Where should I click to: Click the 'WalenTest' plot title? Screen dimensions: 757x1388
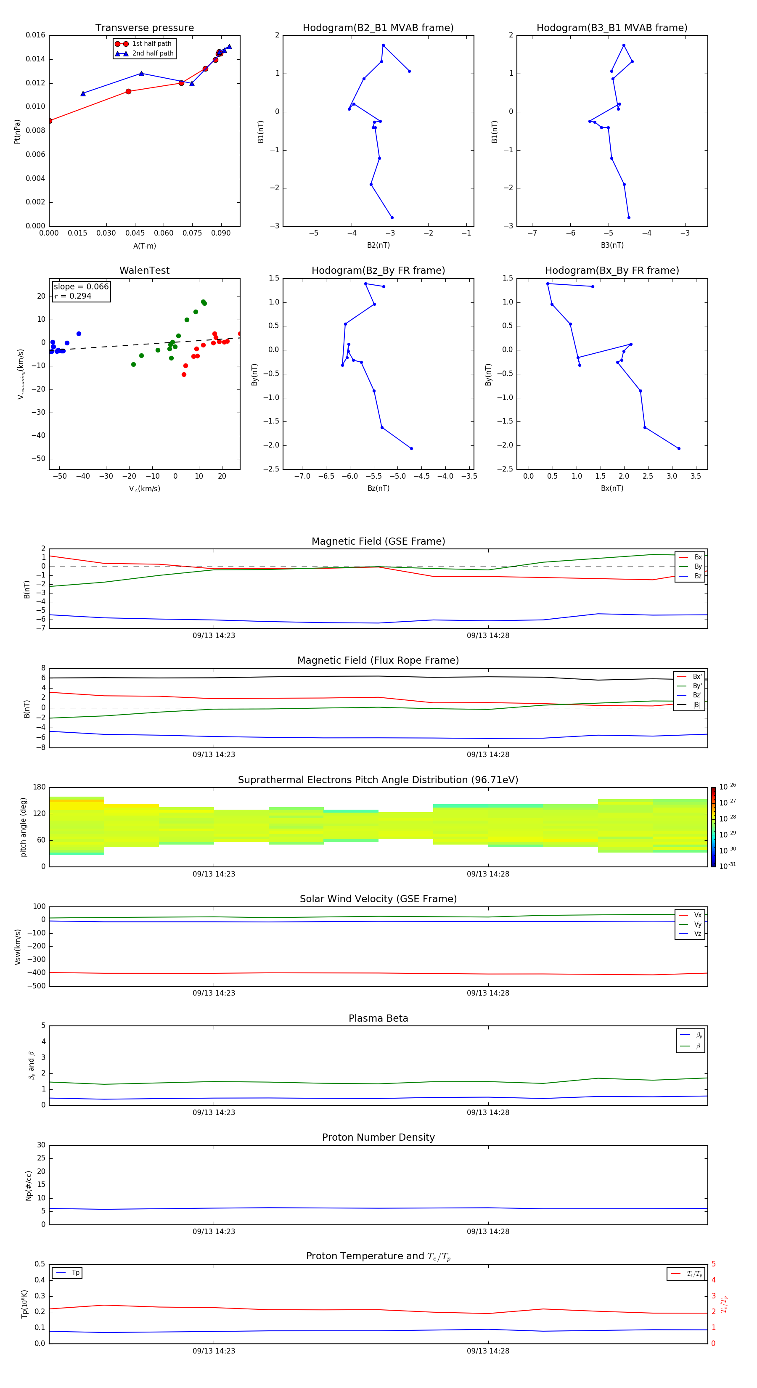tap(144, 270)
